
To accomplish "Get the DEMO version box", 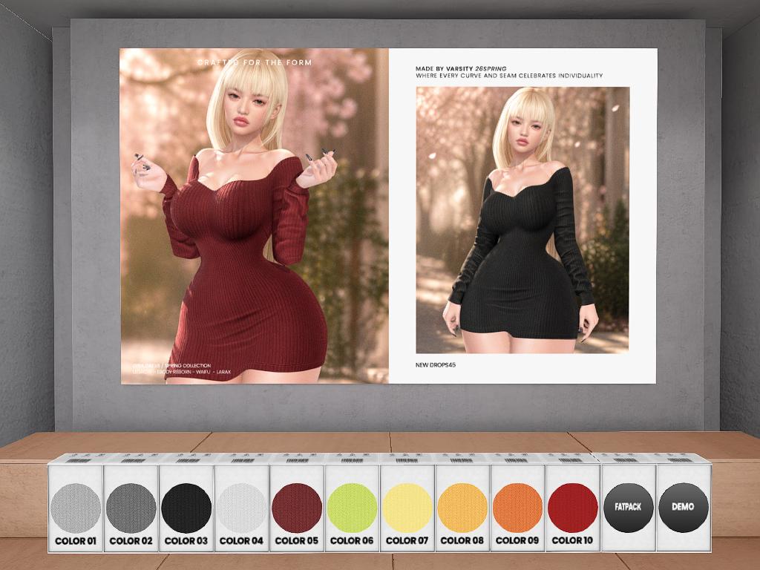I will 683,508.
